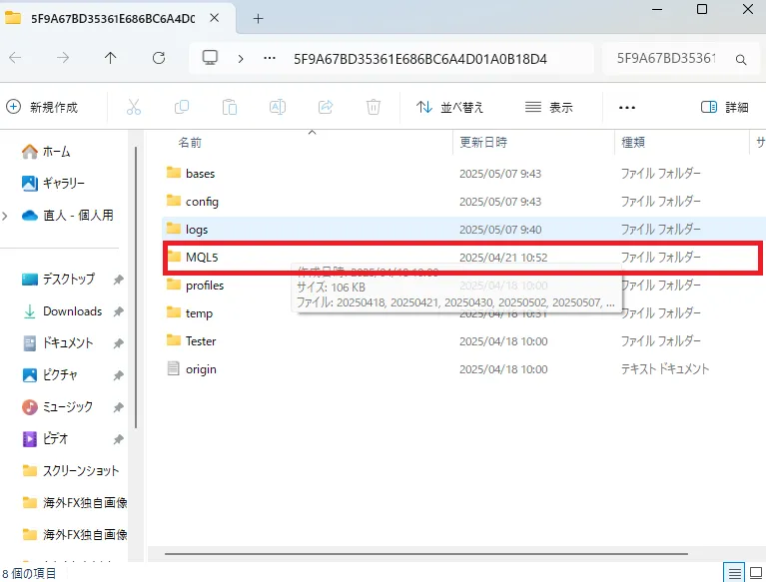This screenshot has height=582, width=766.
Task: Toggle the 詳細 details pane
Action: tap(724, 107)
